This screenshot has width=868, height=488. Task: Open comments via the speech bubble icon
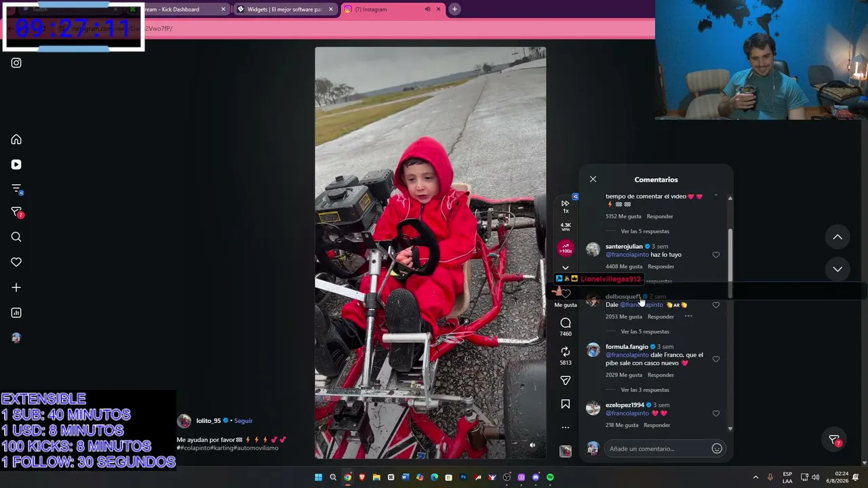click(x=566, y=323)
